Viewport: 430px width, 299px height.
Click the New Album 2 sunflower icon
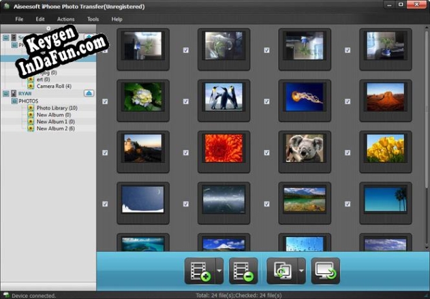tap(31, 129)
